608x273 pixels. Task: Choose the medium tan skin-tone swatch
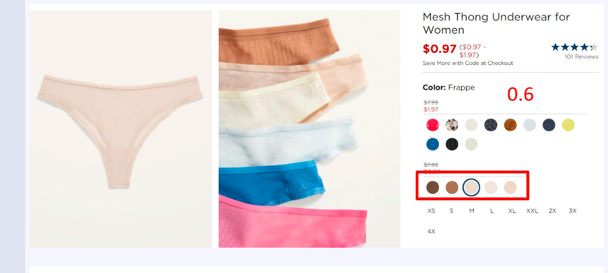[x=452, y=187]
